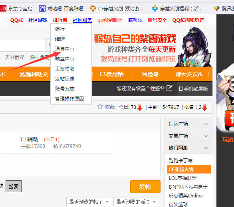The image size is (234, 207).
Task: Click the QQ群 link
Action: coord(16,20)
